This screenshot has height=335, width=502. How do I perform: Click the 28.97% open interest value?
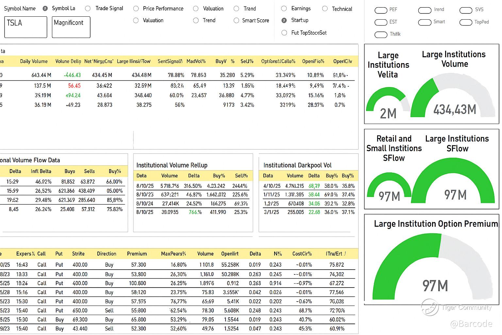click(316, 105)
